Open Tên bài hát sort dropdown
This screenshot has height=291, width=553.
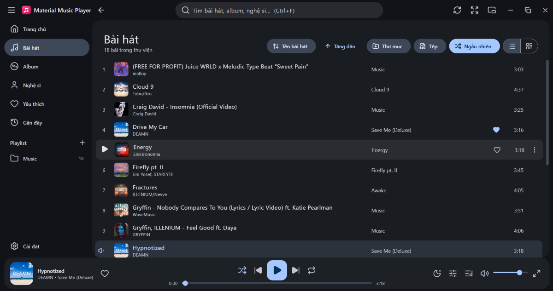pos(291,46)
